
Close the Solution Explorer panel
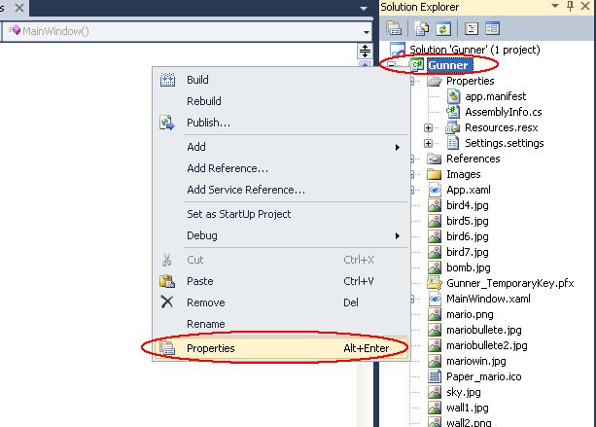tap(586, 6)
